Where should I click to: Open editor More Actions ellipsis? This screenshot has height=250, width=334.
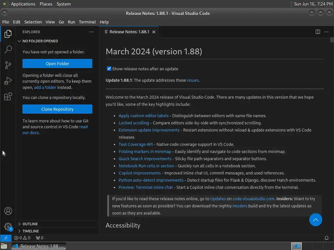click(326, 32)
